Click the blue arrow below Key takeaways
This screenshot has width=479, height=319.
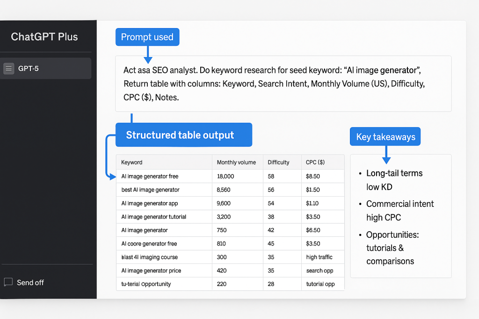point(386,155)
